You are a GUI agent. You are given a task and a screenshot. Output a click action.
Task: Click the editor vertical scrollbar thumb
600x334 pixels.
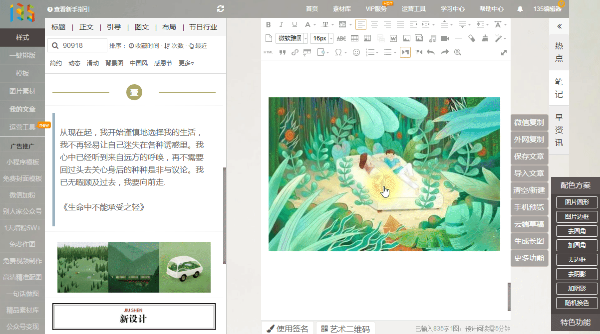coord(509,297)
